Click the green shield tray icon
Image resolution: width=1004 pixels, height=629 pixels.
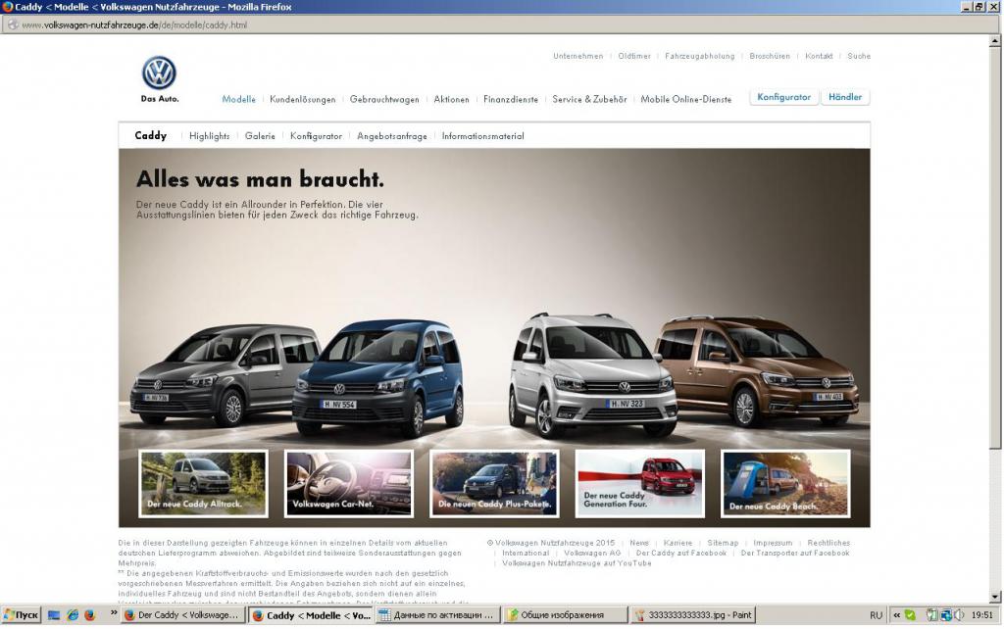(x=910, y=615)
